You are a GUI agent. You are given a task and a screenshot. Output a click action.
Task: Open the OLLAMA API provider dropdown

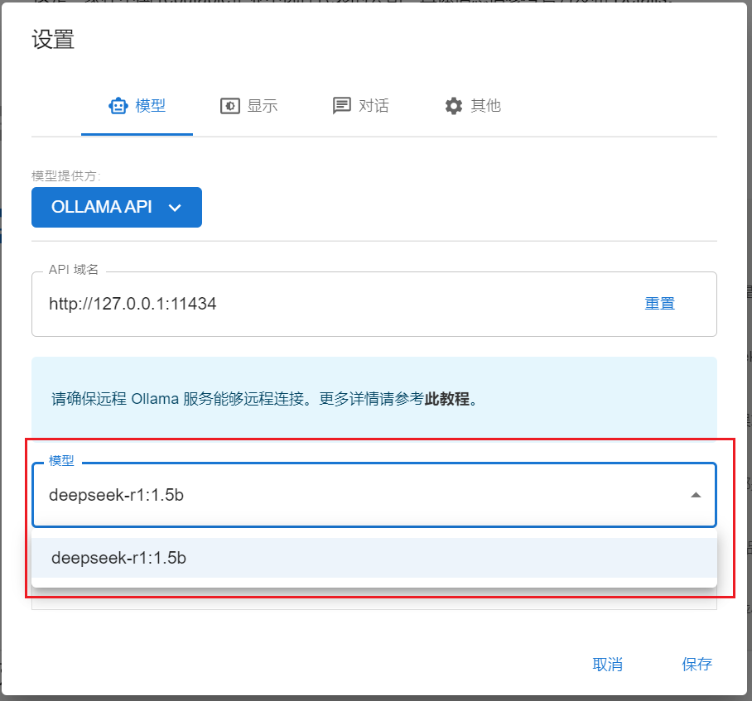pos(117,207)
